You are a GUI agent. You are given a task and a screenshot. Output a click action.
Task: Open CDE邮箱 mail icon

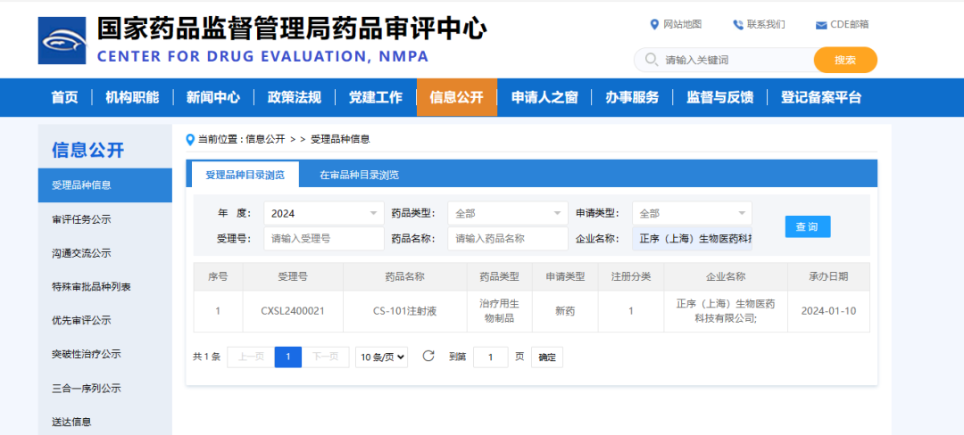point(820,24)
